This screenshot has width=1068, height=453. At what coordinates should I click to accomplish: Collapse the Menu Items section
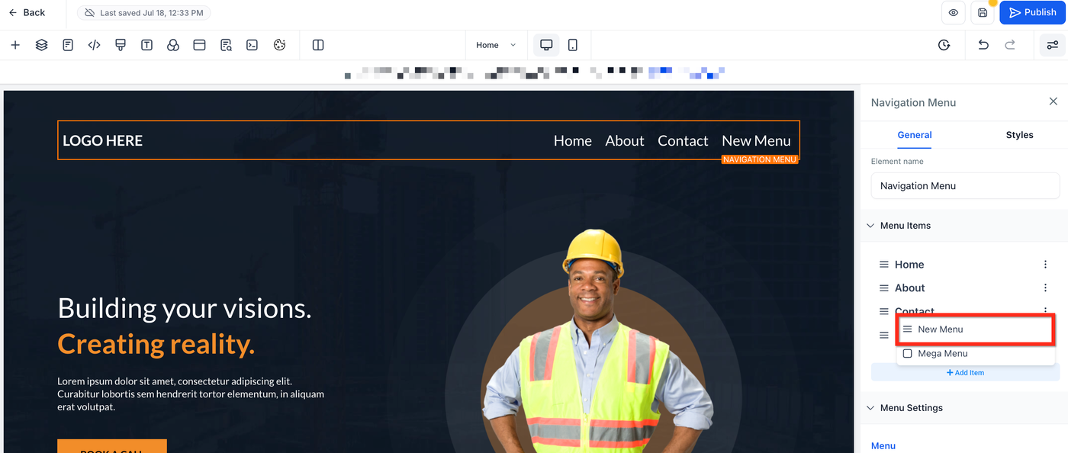[x=870, y=226]
